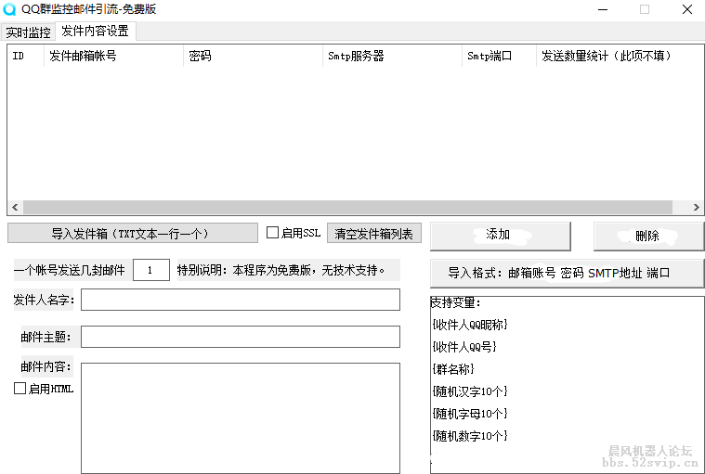Click the {收件人QQ号} variable text

coord(464,347)
